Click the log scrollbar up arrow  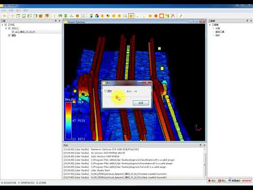[205, 149]
